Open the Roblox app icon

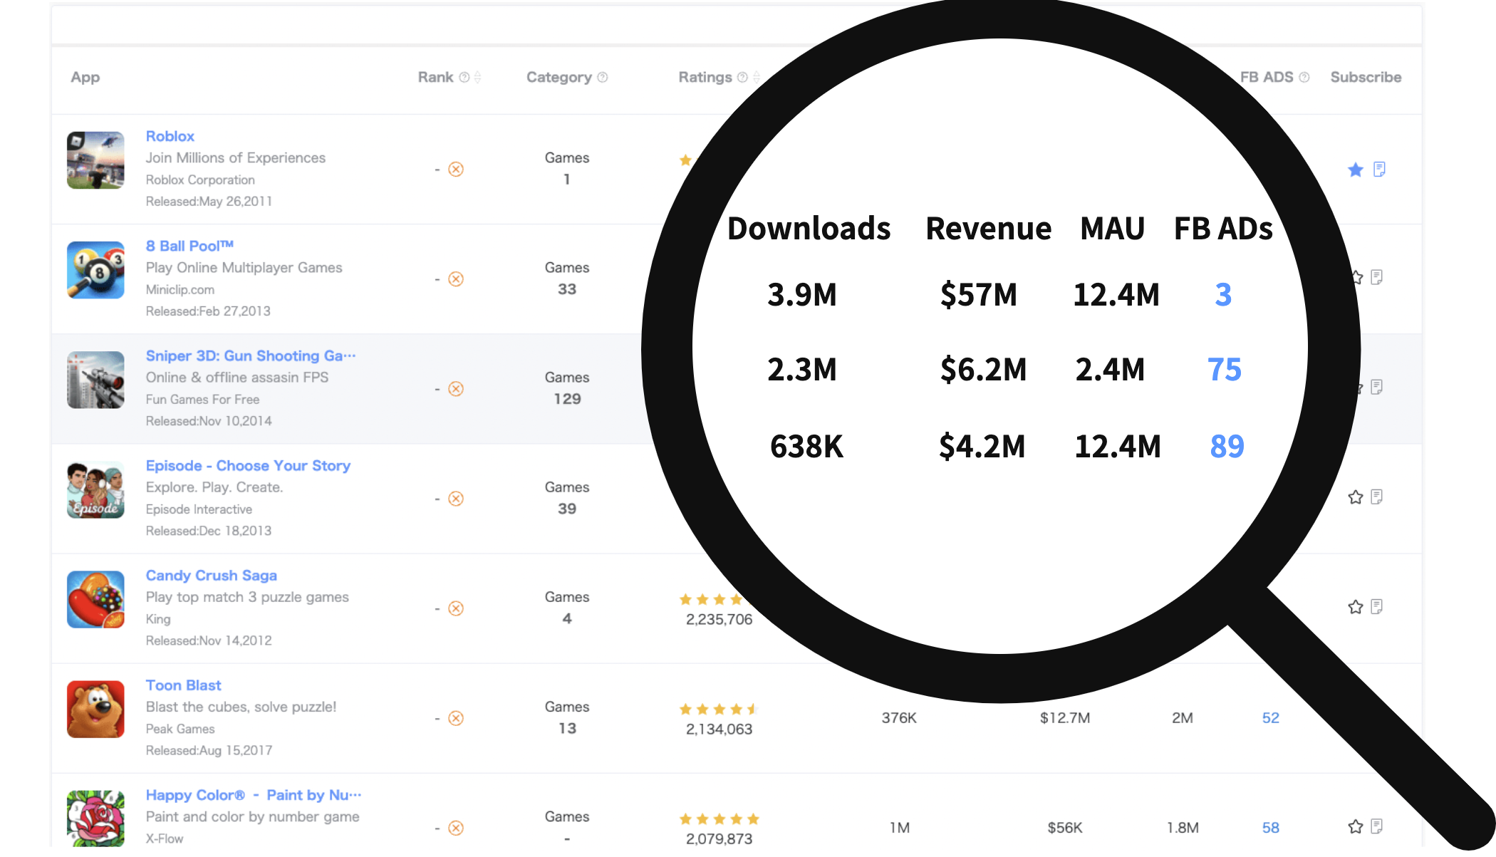tap(95, 160)
